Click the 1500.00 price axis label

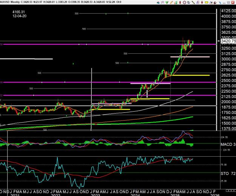tap(228, 123)
